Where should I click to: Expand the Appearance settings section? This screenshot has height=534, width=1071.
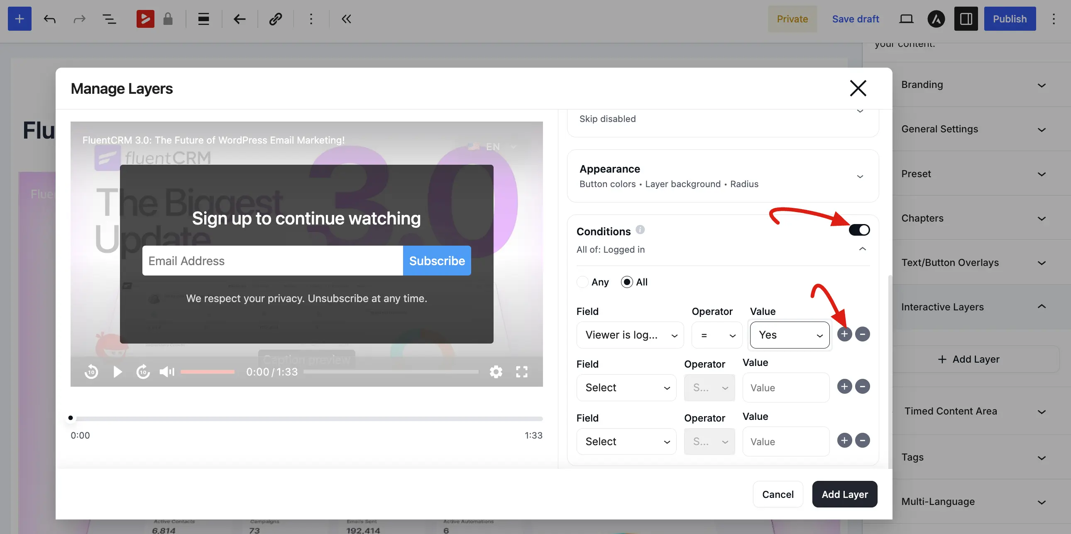[860, 176]
